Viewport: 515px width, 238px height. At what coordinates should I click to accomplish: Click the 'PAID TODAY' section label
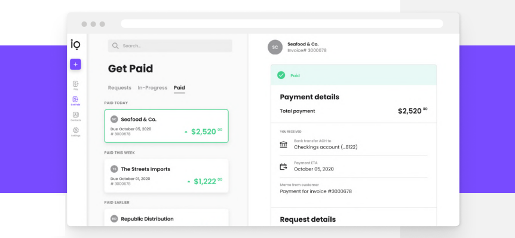click(x=116, y=103)
